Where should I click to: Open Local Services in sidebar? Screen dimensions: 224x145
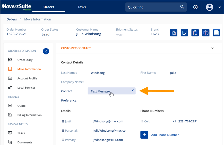point(27,88)
